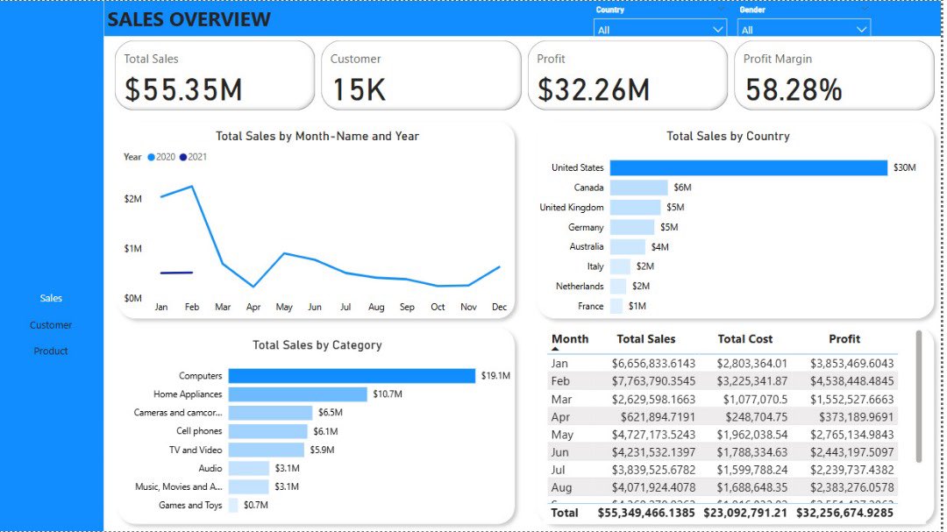The image size is (947, 532).
Task: Click the Total Sales by Month-Name title
Action: tap(317, 137)
